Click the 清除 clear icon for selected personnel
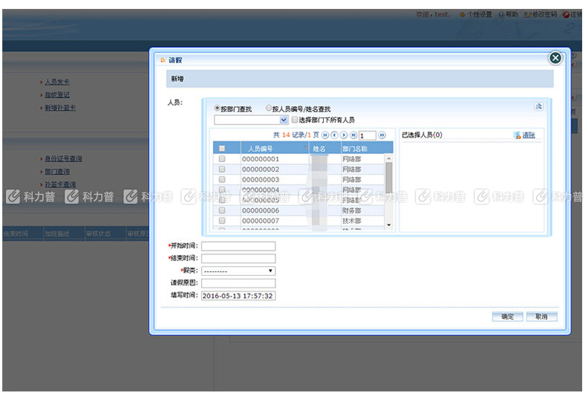 517,135
